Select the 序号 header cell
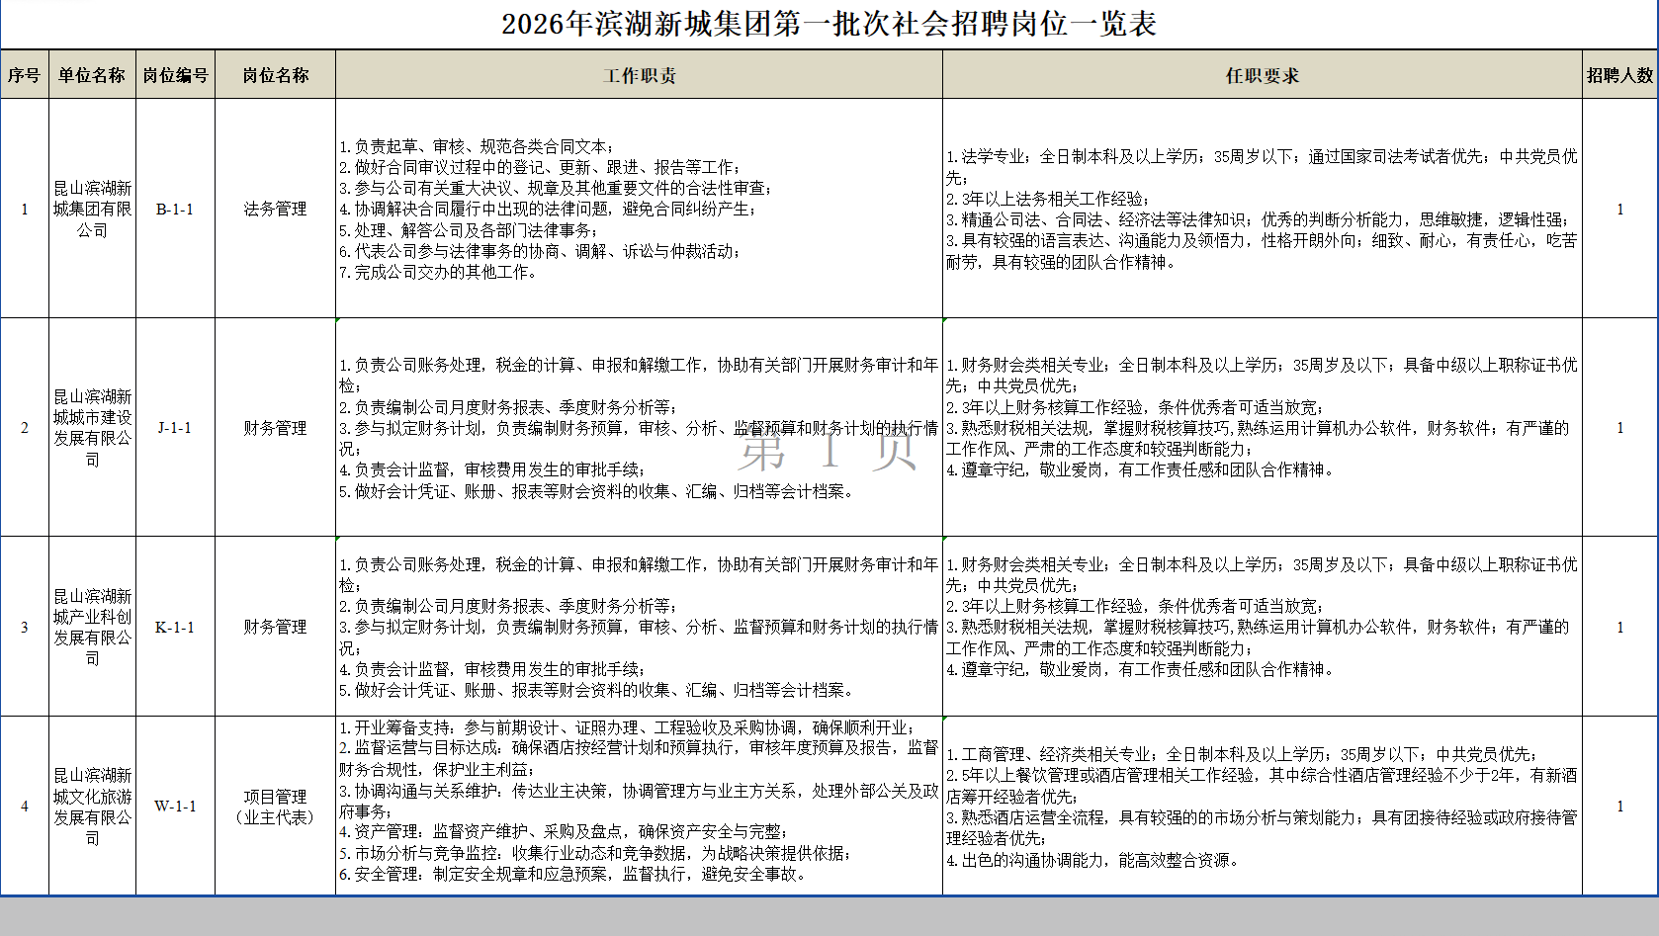Viewport: 1659px width, 936px height. [24, 75]
